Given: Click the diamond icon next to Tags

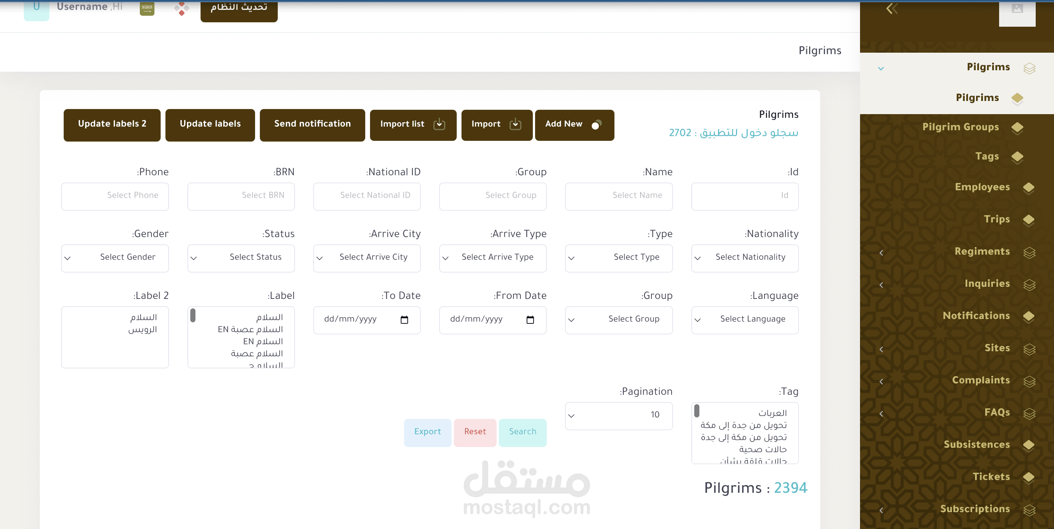Looking at the screenshot, I should 1017,157.
